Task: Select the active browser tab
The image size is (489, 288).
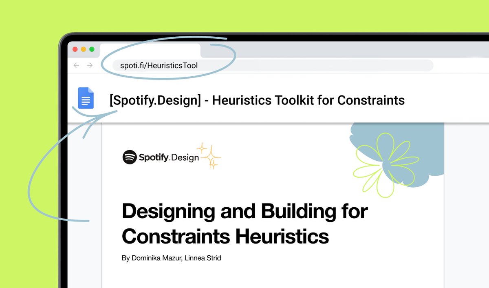Action: [x=150, y=50]
